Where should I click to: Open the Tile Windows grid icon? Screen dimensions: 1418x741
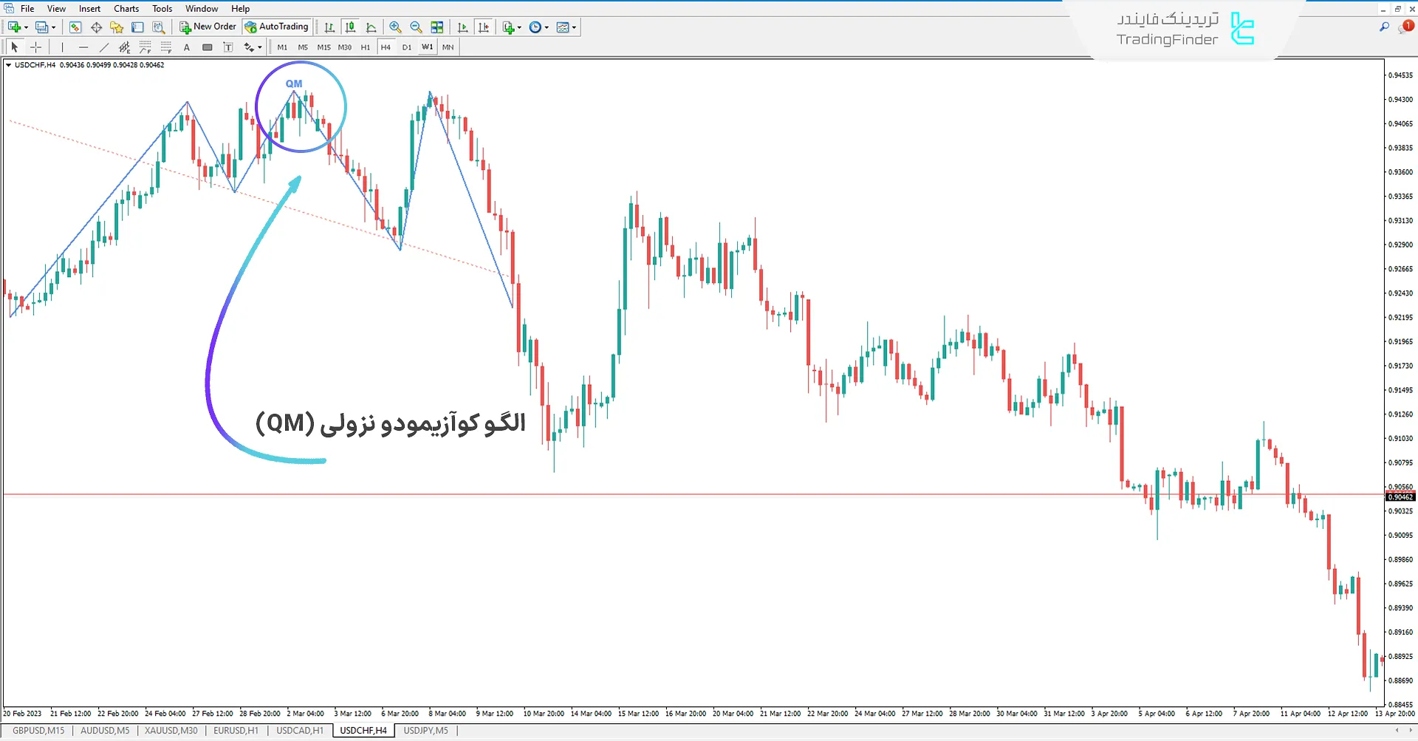(x=437, y=27)
